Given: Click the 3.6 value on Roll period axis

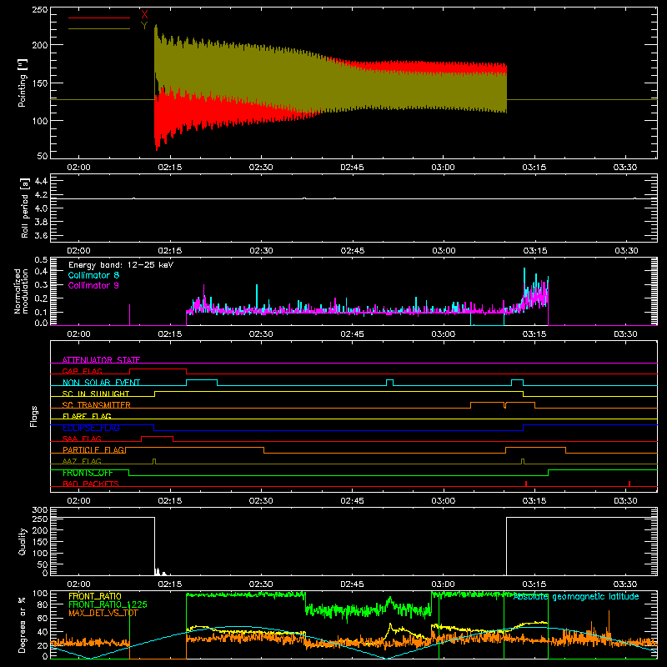Looking at the screenshot, I should pos(41,235).
